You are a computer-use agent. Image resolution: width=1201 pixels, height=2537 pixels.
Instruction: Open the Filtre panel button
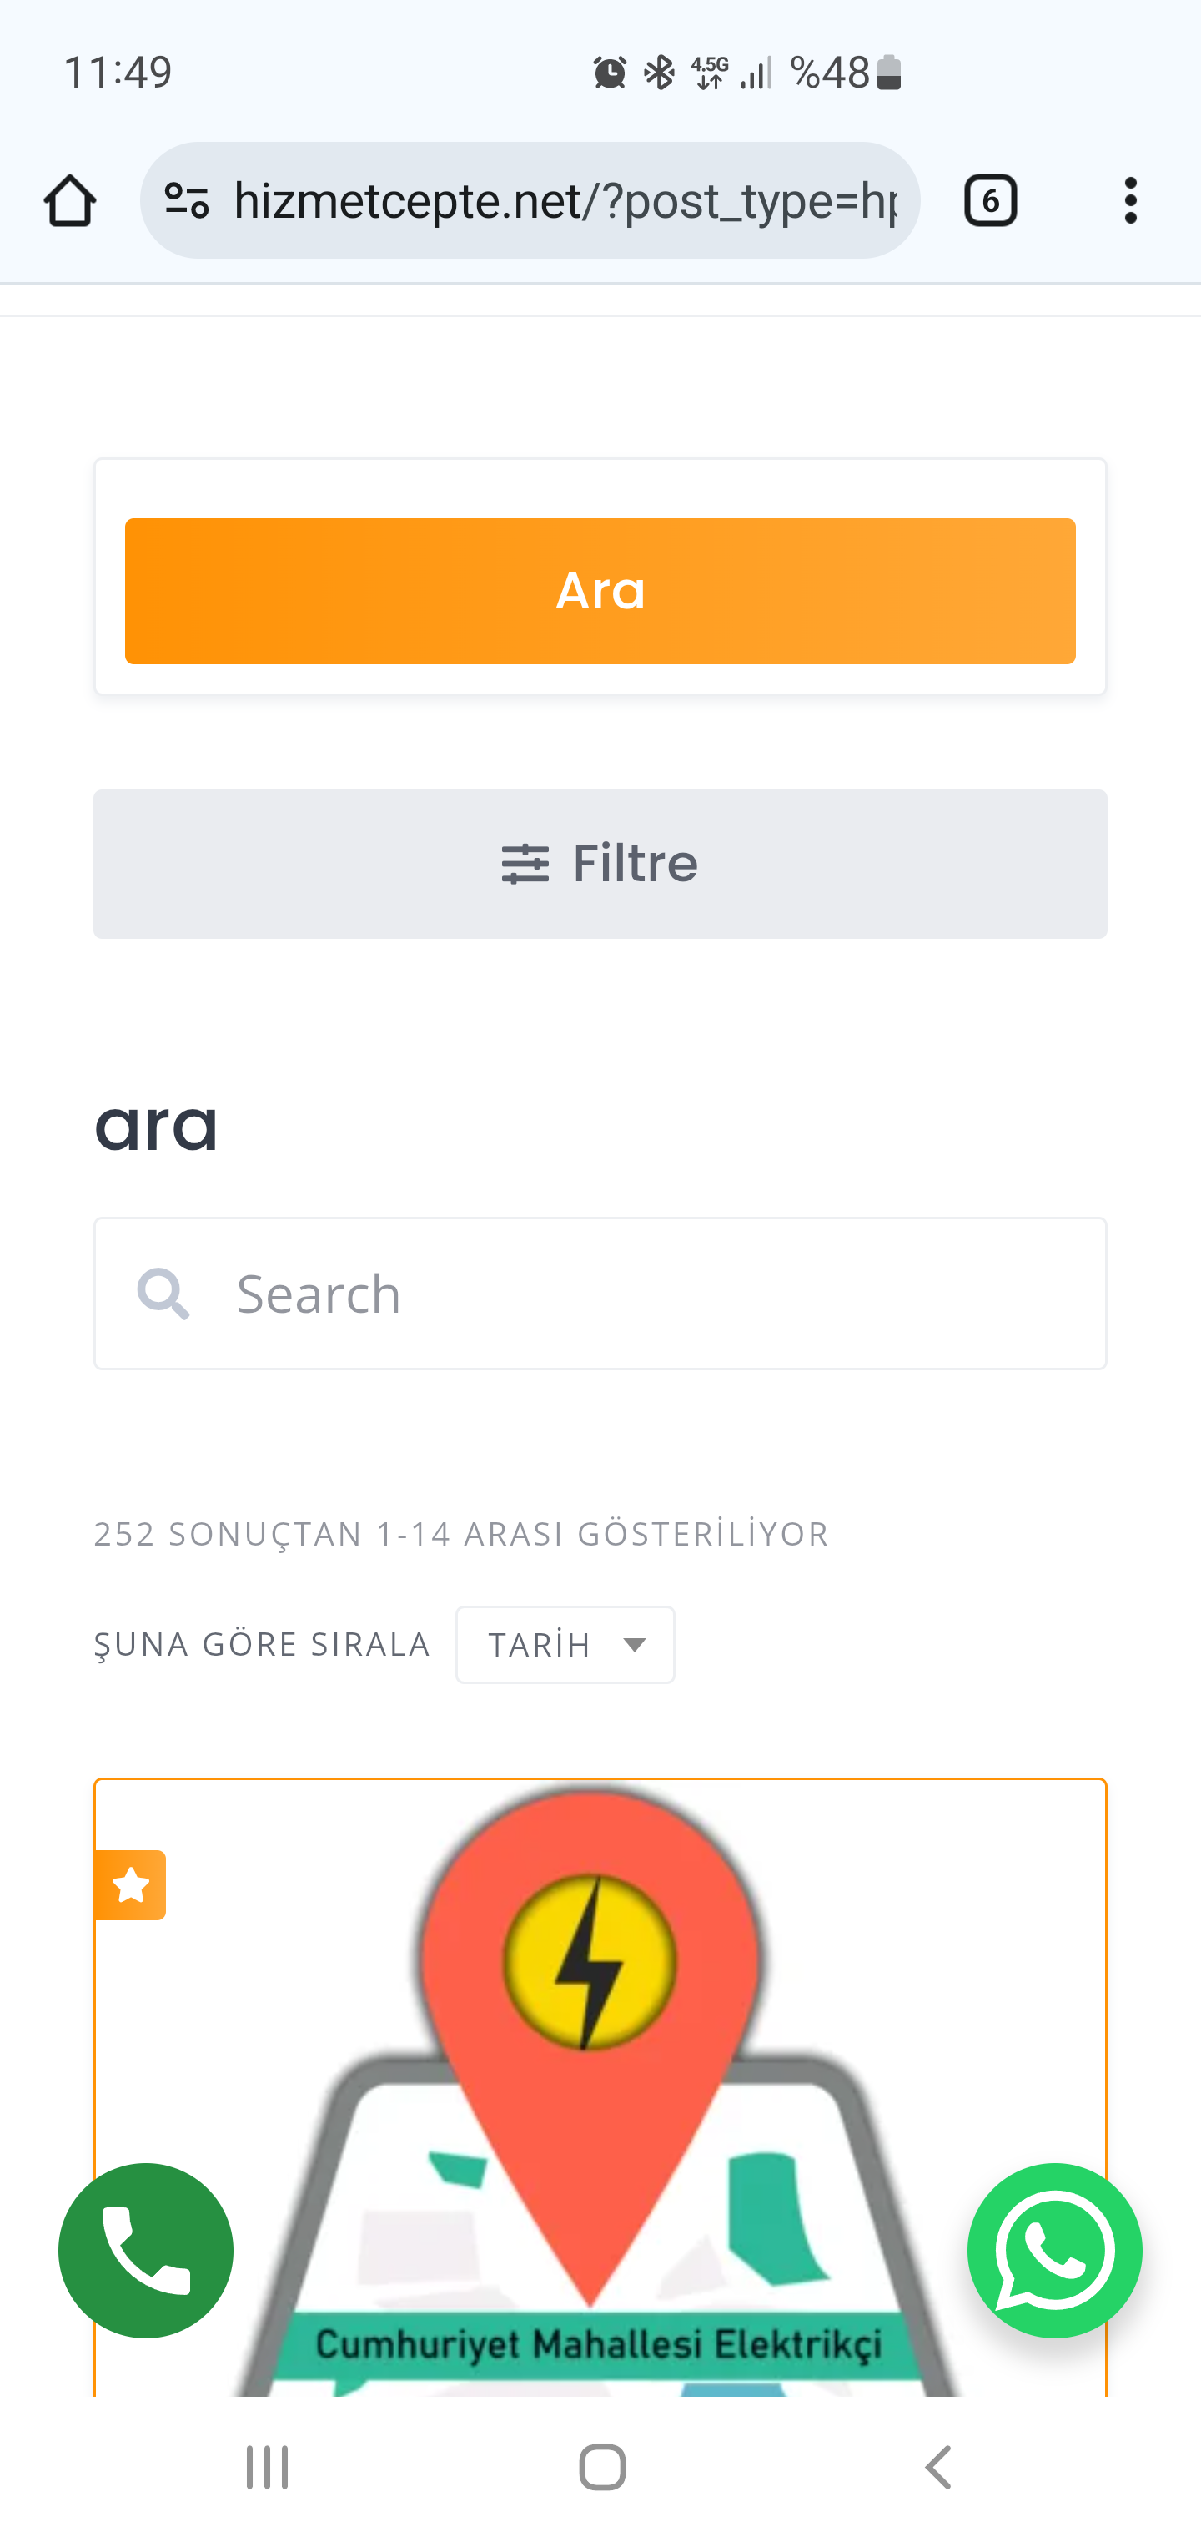[x=600, y=864]
